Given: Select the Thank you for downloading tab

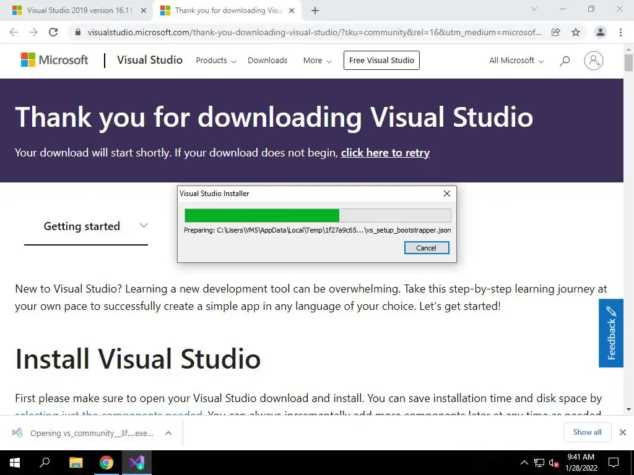Looking at the screenshot, I should (x=227, y=11).
